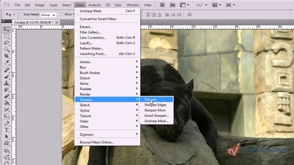Select the Horizontal Type tool
294x165 pixels.
pos(6,130)
